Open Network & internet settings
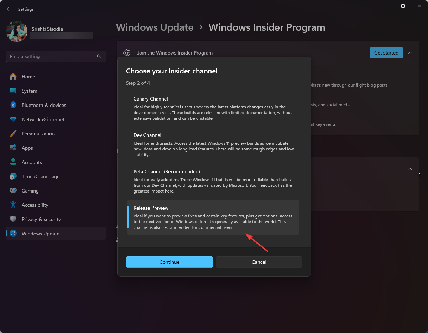428x333 pixels. click(x=43, y=119)
